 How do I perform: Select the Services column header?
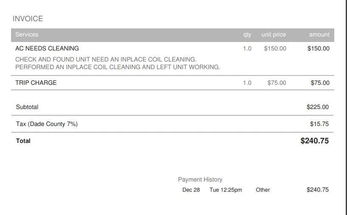(27, 35)
